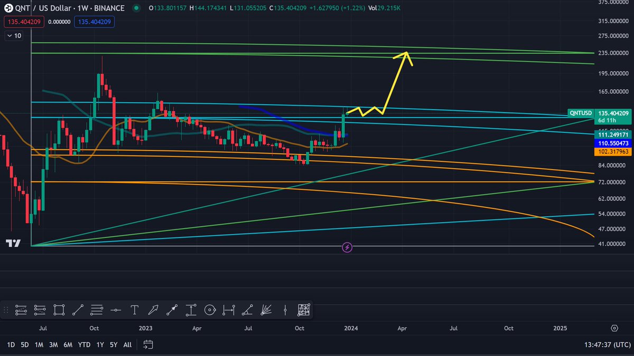Select the Price Range measurement tool
Viewport: 634px width, 356px height.
[x=191, y=310]
